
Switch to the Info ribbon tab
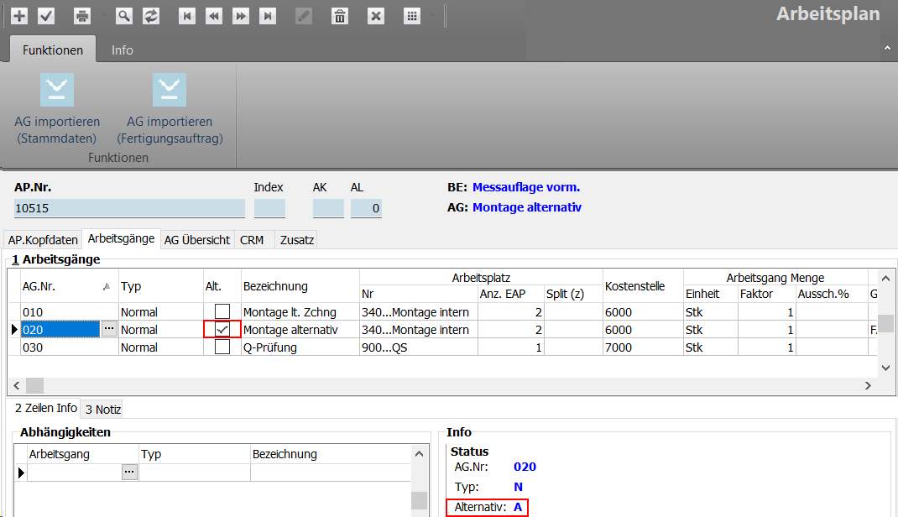click(x=122, y=50)
